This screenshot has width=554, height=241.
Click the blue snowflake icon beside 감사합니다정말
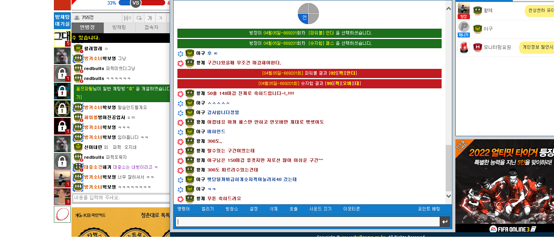point(181,113)
